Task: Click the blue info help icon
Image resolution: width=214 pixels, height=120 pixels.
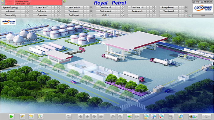Action: (181, 117)
